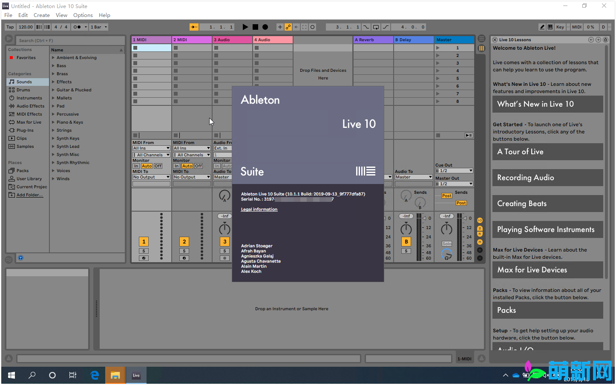Toggle the Loop switch
This screenshot has width=616, height=385.
pyautogui.click(x=376, y=27)
